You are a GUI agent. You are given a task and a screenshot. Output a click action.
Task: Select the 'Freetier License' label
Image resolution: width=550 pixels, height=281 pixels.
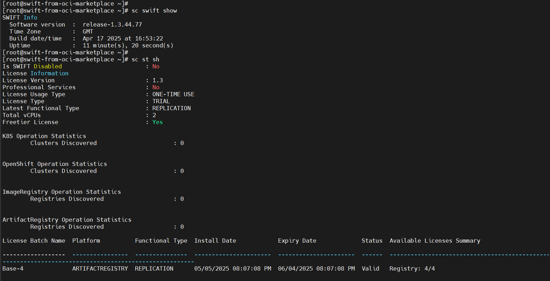click(30, 122)
